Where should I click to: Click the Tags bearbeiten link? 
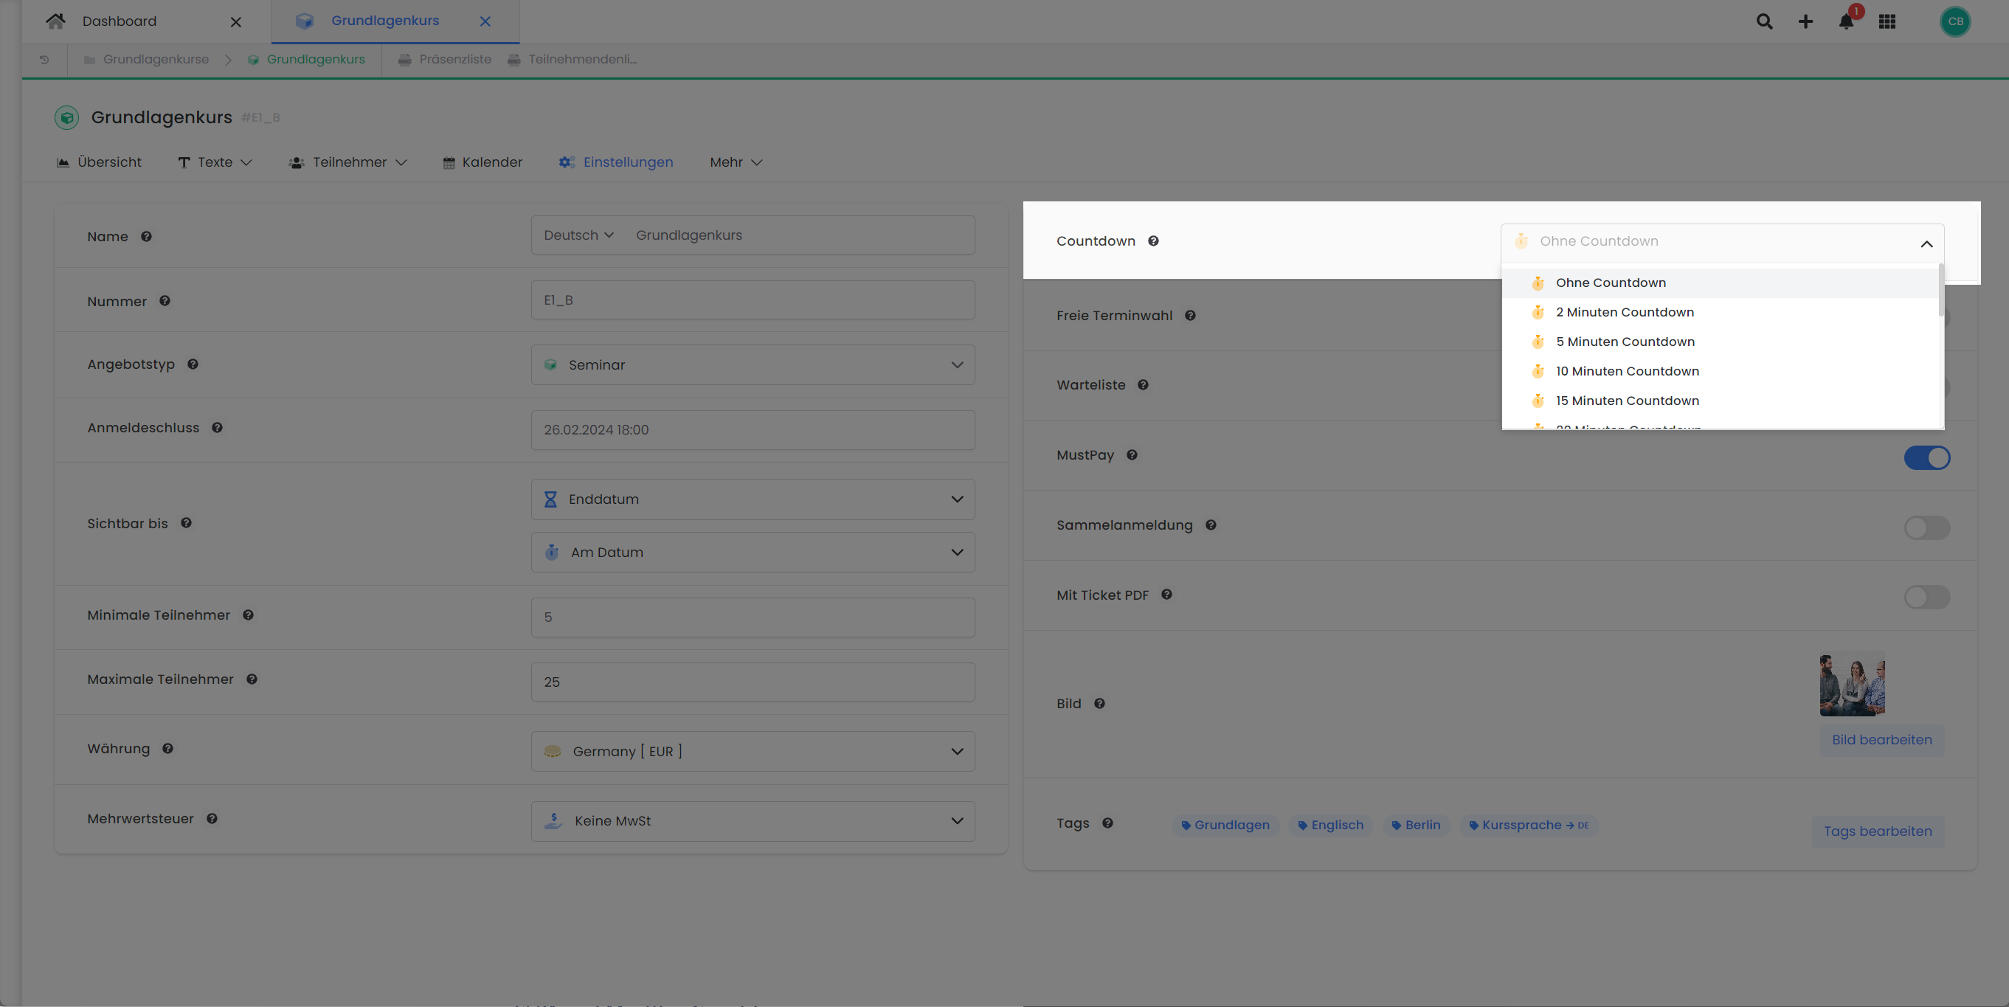click(x=1875, y=830)
